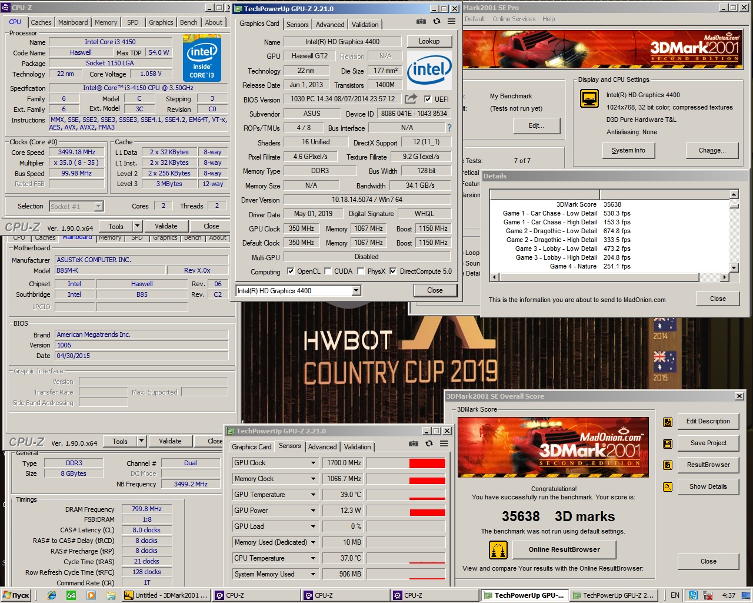
Task: Click the Online ResultBrowser button
Action: pyautogui.click(x=564, y=550)
